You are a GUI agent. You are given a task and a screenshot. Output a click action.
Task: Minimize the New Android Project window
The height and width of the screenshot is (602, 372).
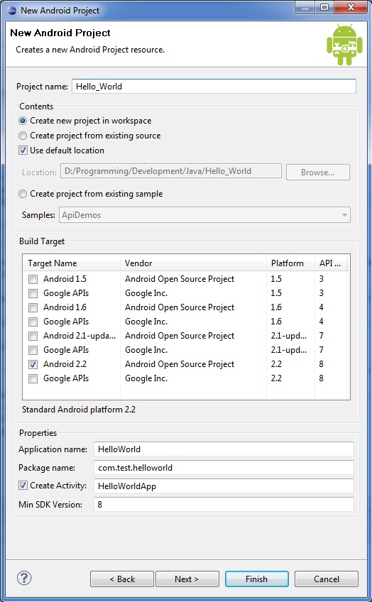305,8
